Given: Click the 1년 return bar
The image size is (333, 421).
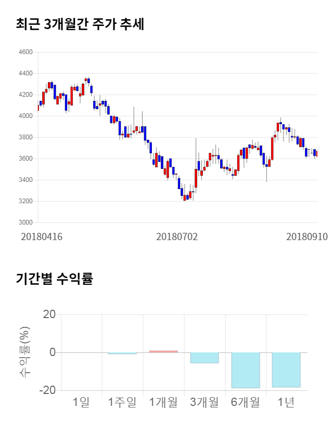Looking at the screenshot, I should 286,370.
